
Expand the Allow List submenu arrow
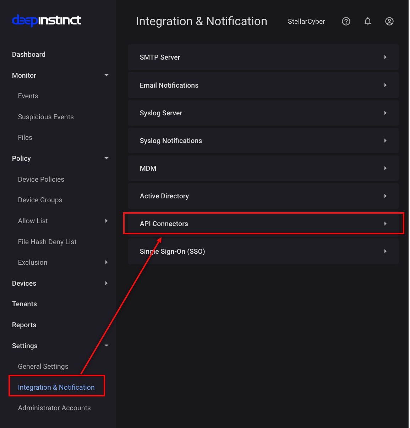click(106, 221)
